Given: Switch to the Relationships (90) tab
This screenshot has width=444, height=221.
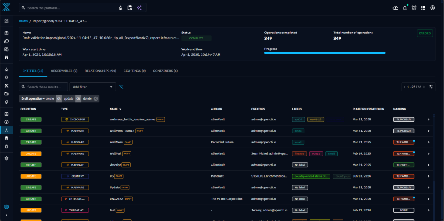Looking at the screenshot, I should click(100, 71).
